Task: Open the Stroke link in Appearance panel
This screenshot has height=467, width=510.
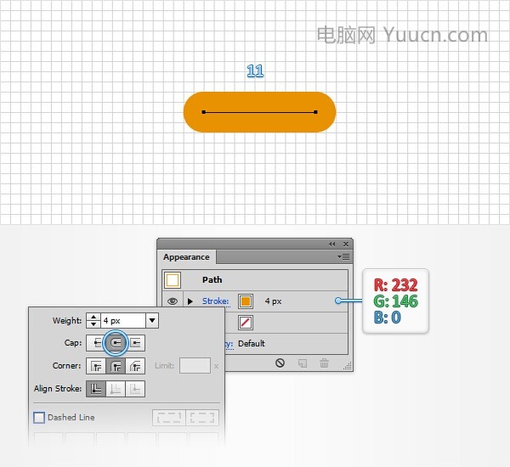Action: tap(215, 301)
